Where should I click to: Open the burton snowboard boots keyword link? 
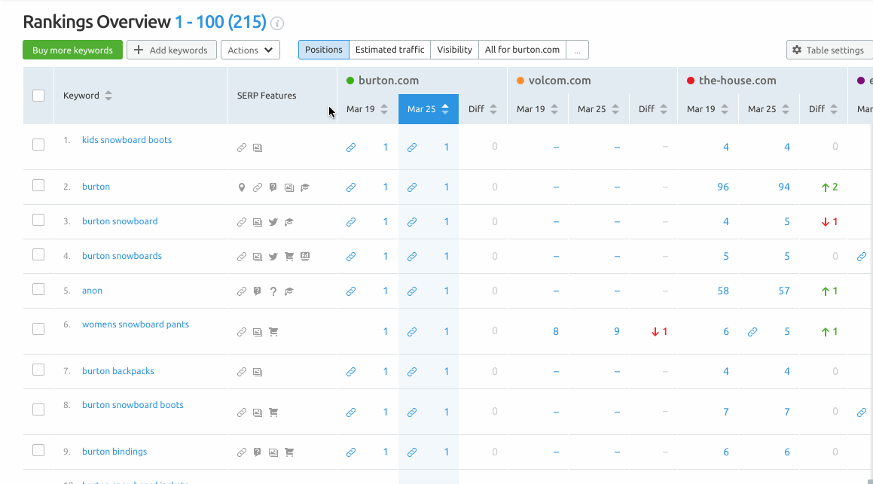click(133, 405)
